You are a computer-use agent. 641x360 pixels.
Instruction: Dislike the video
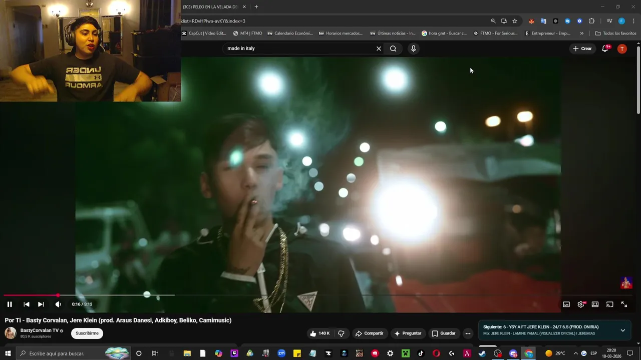click(x=341, y=333)
